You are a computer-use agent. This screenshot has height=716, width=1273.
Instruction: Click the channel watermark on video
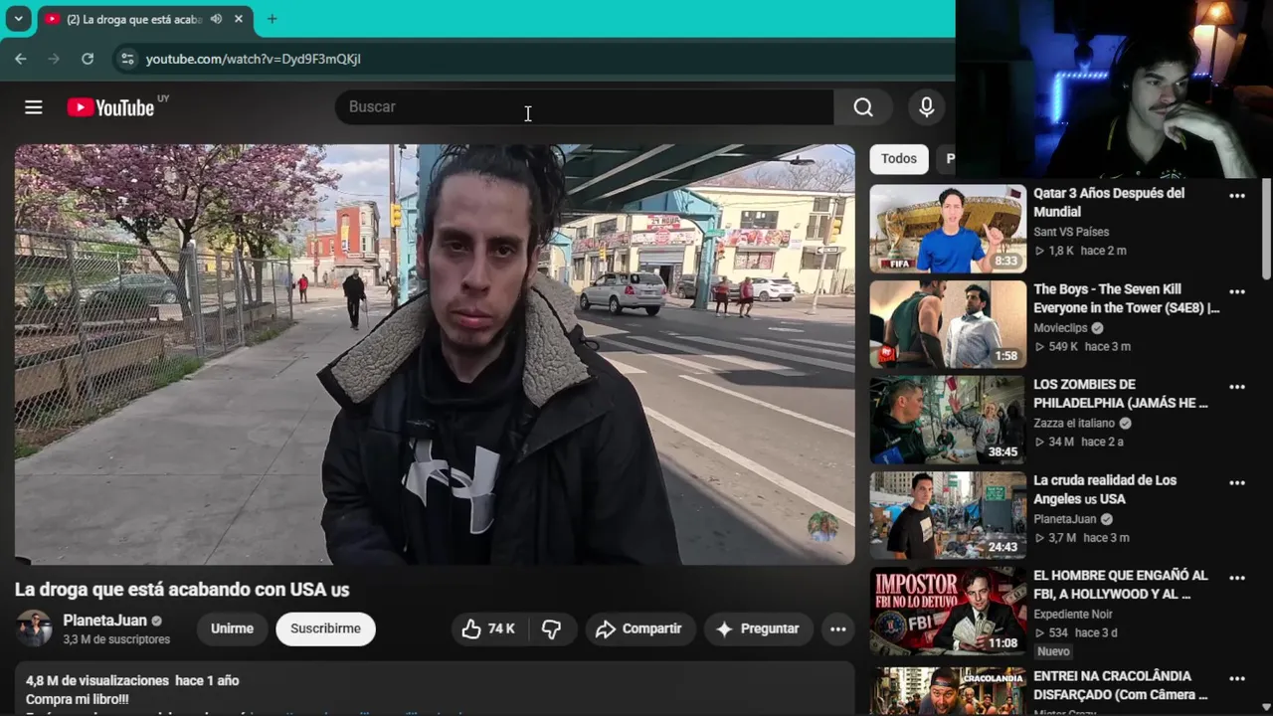(822, 526)
